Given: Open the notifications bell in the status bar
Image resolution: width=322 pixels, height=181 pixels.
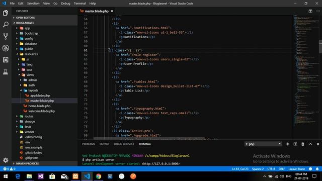Looking at the screenshot, I should (317, 169).
